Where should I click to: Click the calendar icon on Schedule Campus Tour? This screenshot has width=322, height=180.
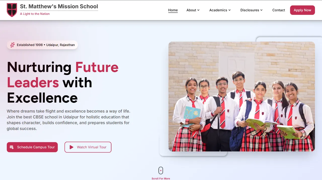tap(12, 147)
